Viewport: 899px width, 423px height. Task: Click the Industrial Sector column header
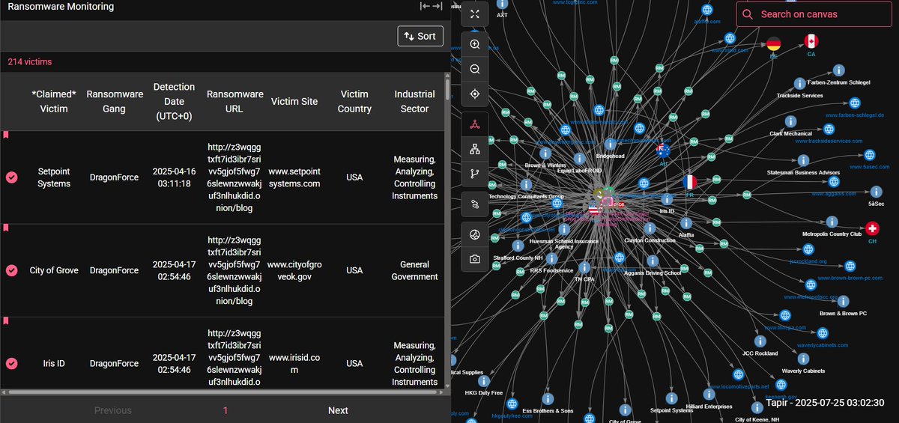click(x=414, y=102)
